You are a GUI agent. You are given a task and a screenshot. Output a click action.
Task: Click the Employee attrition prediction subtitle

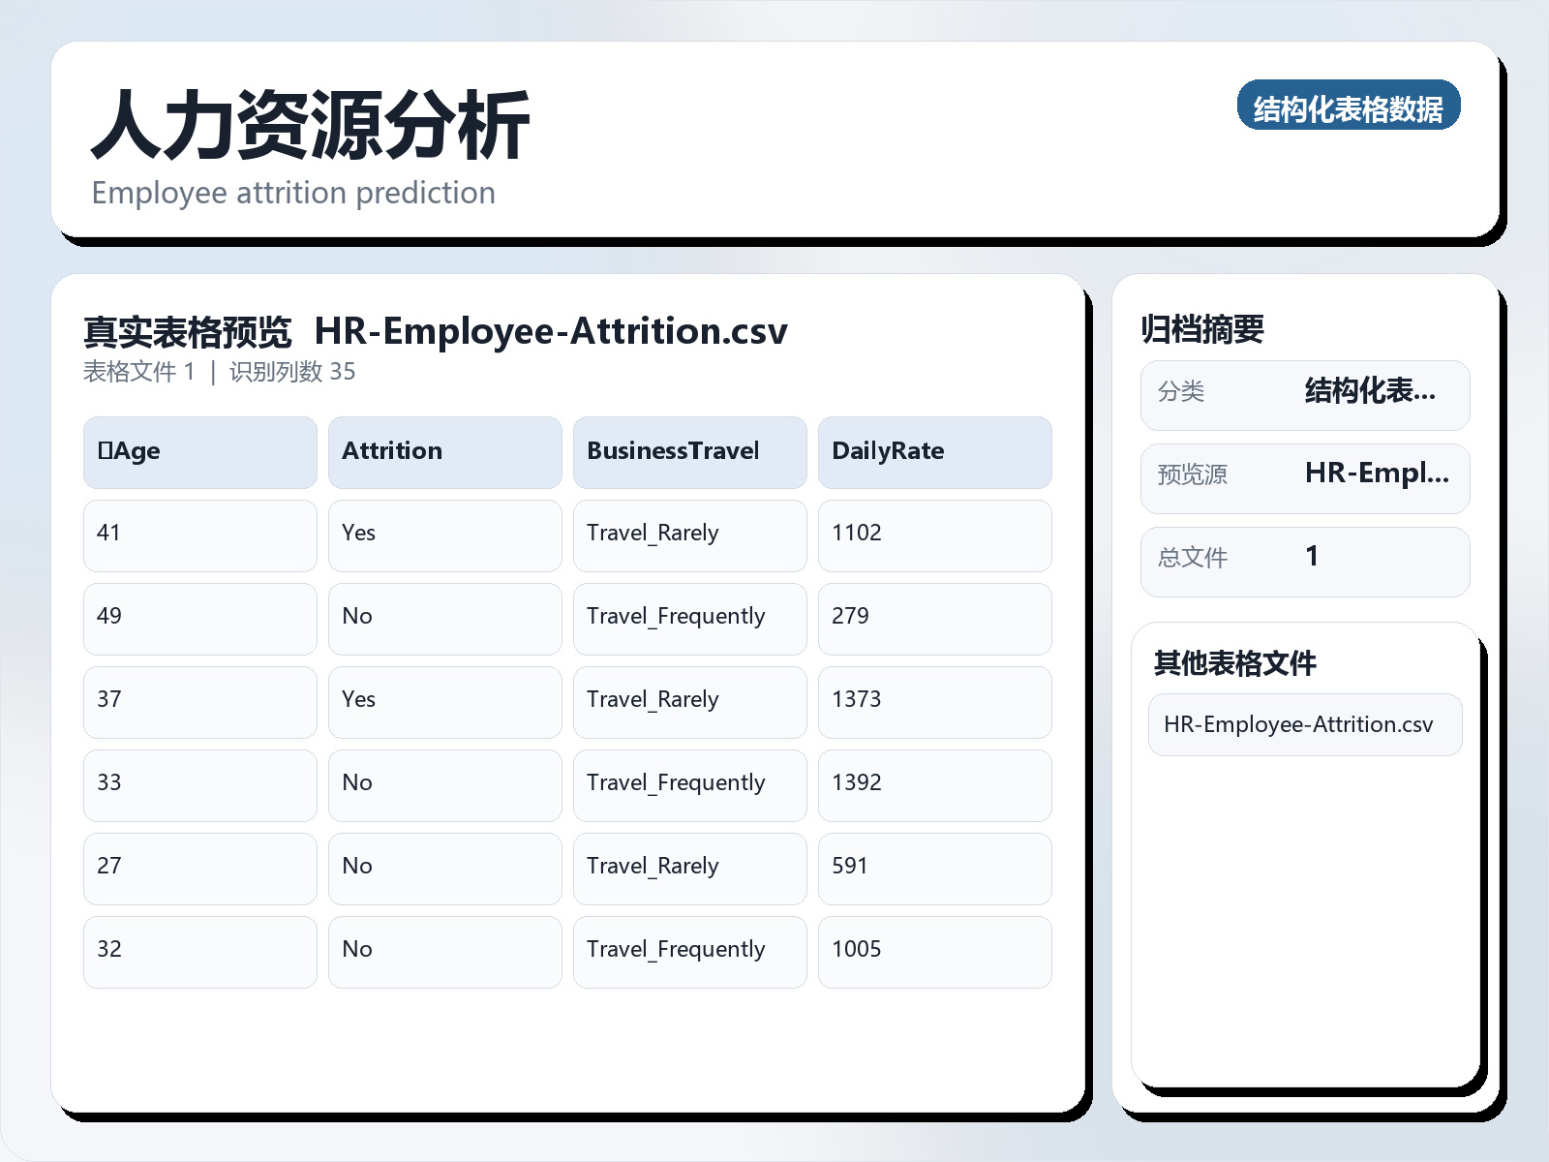click(293, 193)
